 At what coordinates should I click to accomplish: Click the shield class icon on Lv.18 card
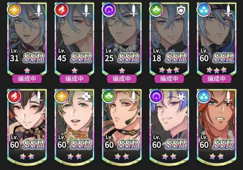[x=181, y=10]
